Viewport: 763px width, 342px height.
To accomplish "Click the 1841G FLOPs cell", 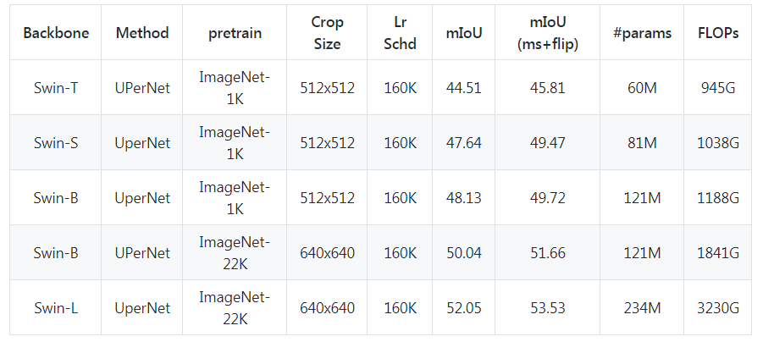I will pyautogui.click(x=718, y=253).
